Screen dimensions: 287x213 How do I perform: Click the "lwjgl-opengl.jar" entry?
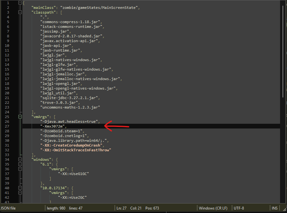60,84
